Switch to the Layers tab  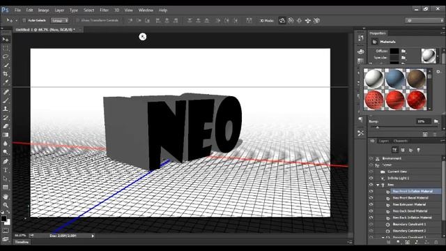pos(383,141)
